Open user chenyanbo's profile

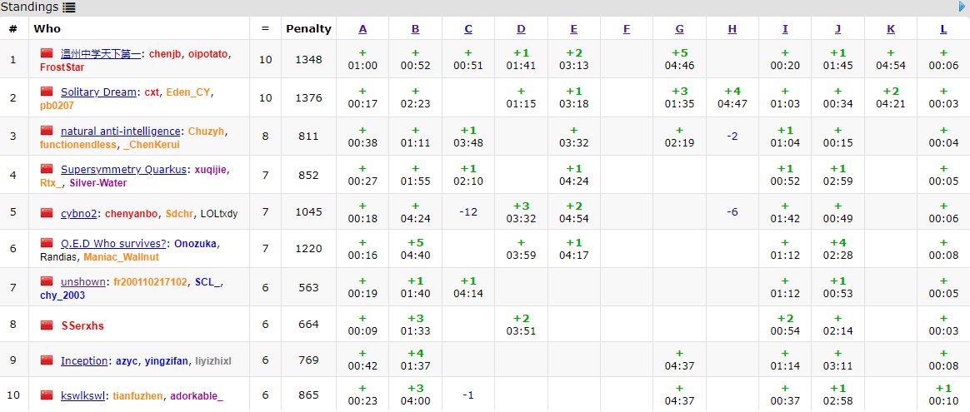tap(132, 214)
